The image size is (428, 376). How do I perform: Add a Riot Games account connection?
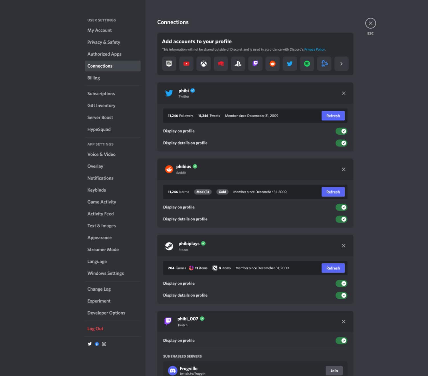pyautogui.click(x=221, y=64)
